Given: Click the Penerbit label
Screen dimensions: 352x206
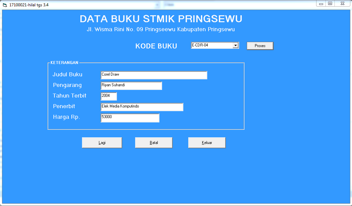Looking at the screenshot, I should [64, 106].
